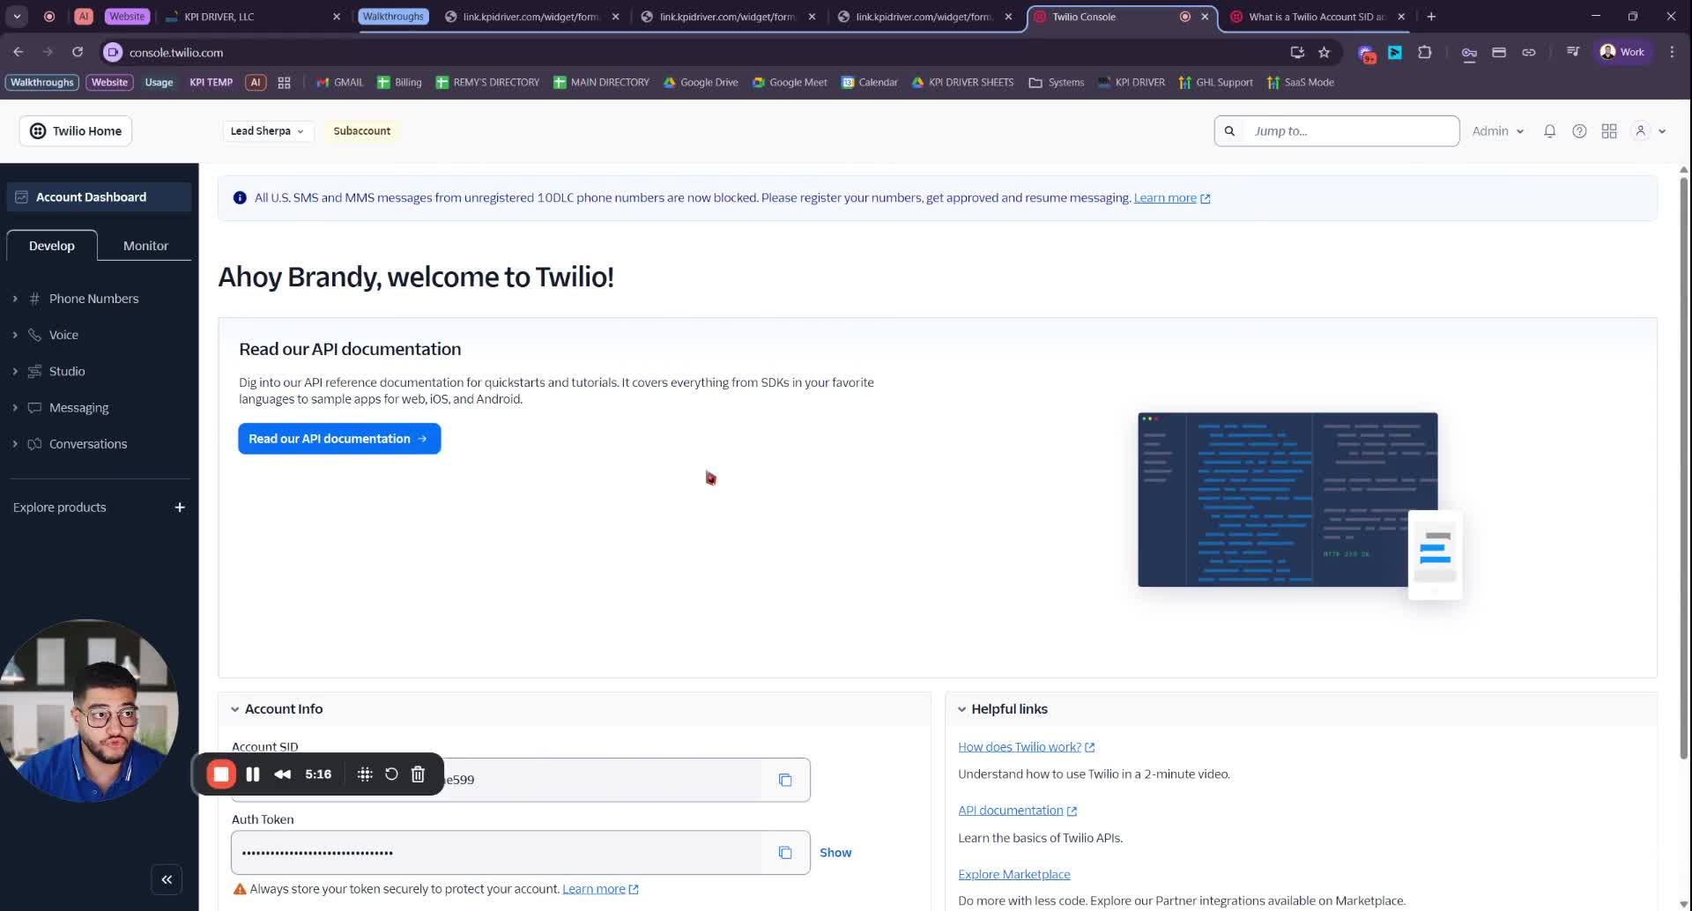
Task: Collapse the sidebar with double-chevron button
Action: 167,879
